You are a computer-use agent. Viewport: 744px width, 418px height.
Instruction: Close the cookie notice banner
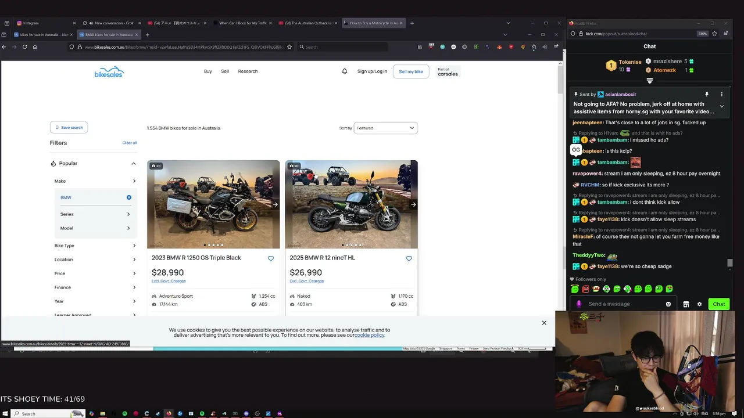[544, 323]
